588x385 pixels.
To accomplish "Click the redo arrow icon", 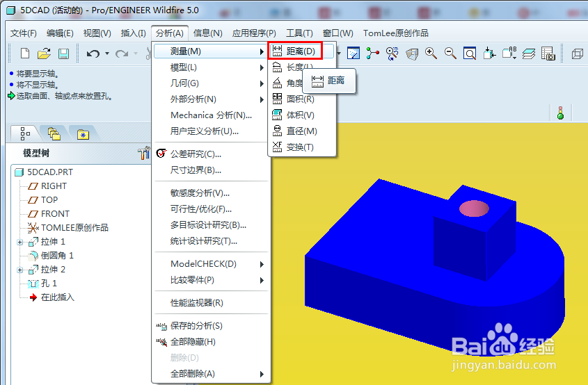I will click(122, 54).
